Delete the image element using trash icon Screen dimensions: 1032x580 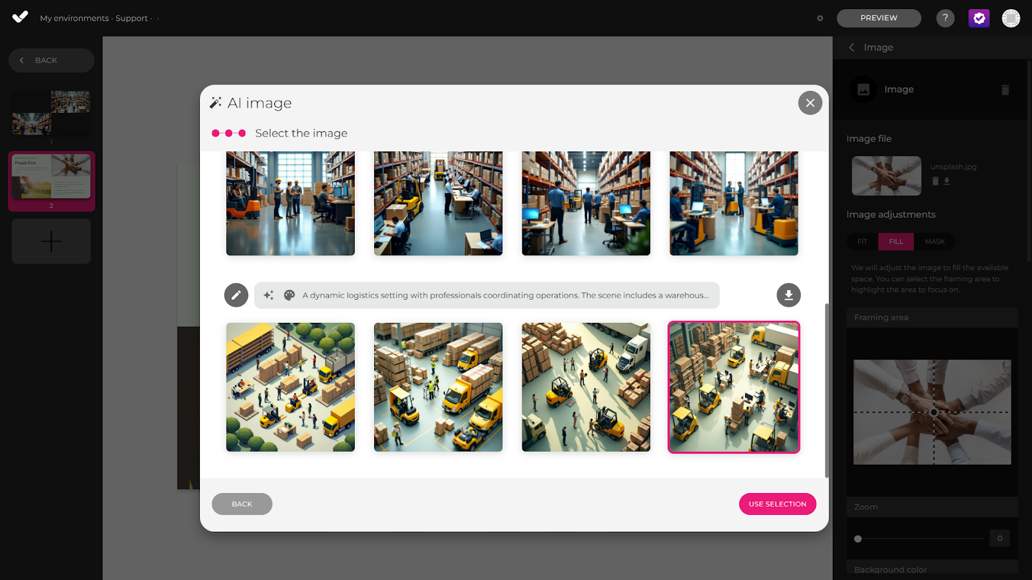pyautogui.click(x=1005, y=90)
